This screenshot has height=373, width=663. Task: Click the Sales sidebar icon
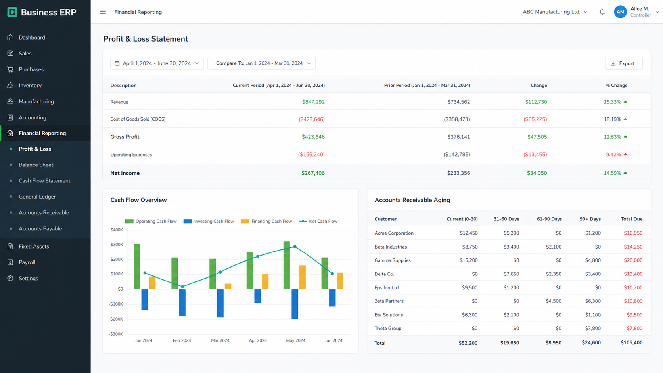10,54
